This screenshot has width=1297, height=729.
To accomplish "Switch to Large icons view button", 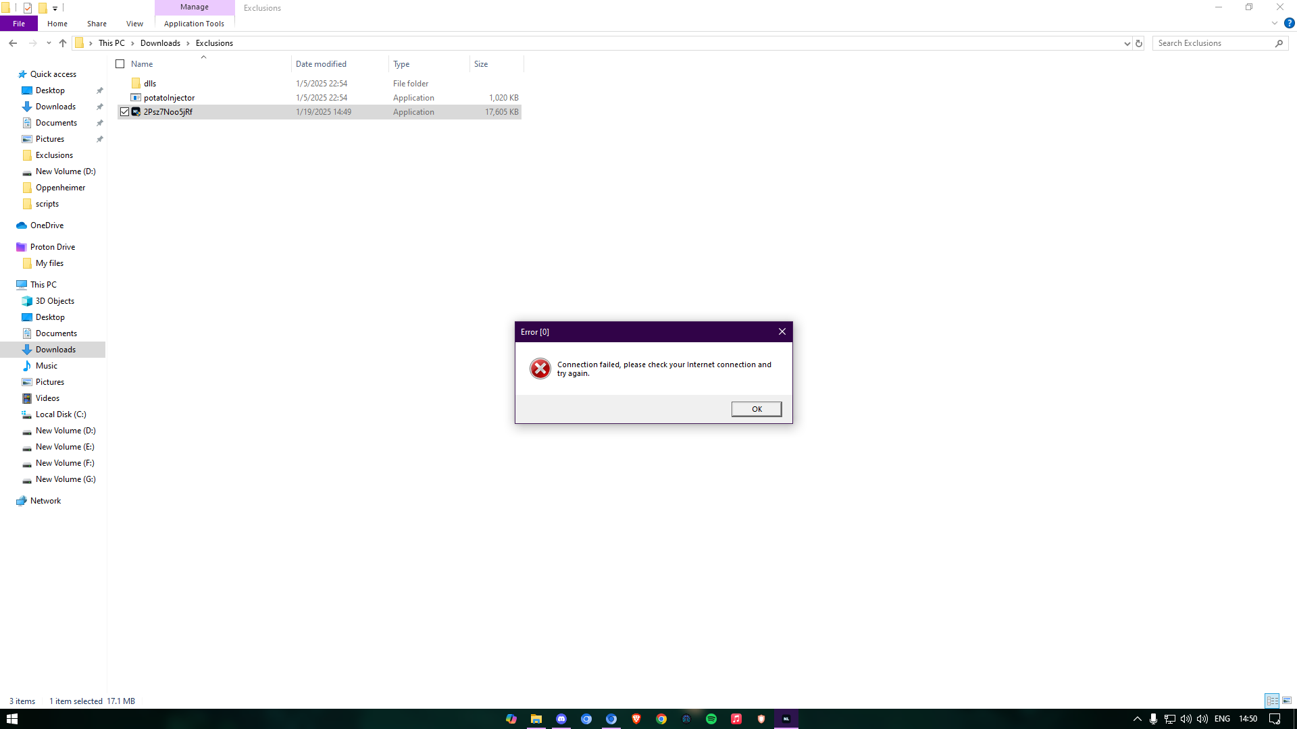I will point(1287,701).
